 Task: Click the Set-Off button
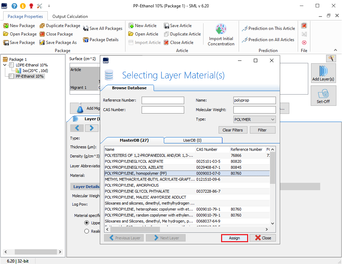click(x=323, y=96)
